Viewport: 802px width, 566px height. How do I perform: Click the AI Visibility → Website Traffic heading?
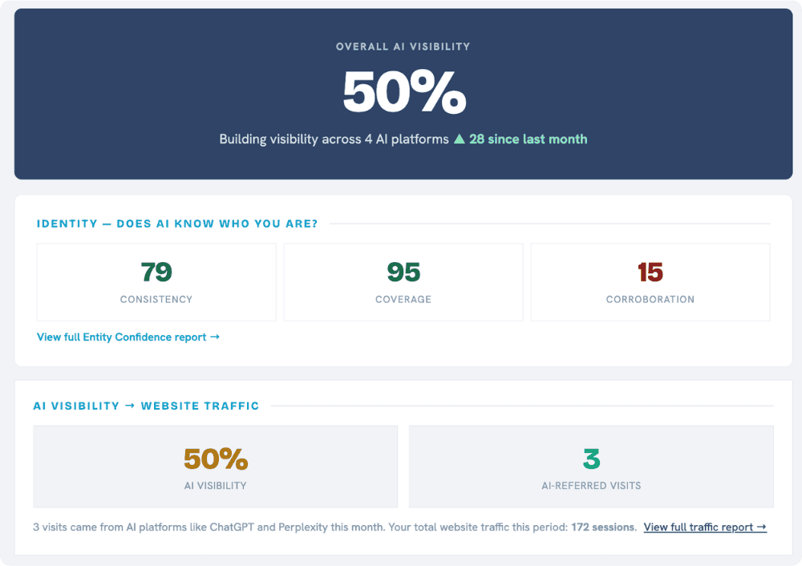(x=146, y=406)
